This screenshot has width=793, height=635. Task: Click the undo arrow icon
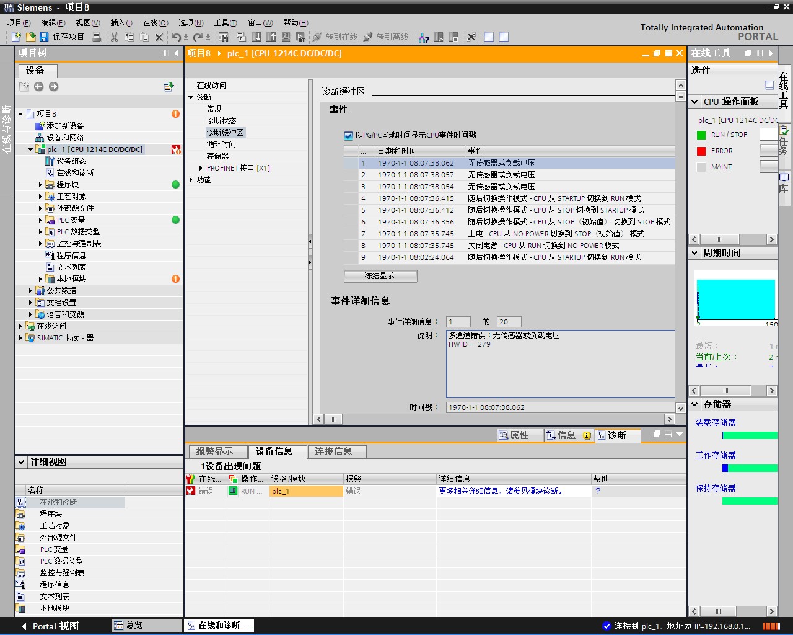tap(176, 37)
